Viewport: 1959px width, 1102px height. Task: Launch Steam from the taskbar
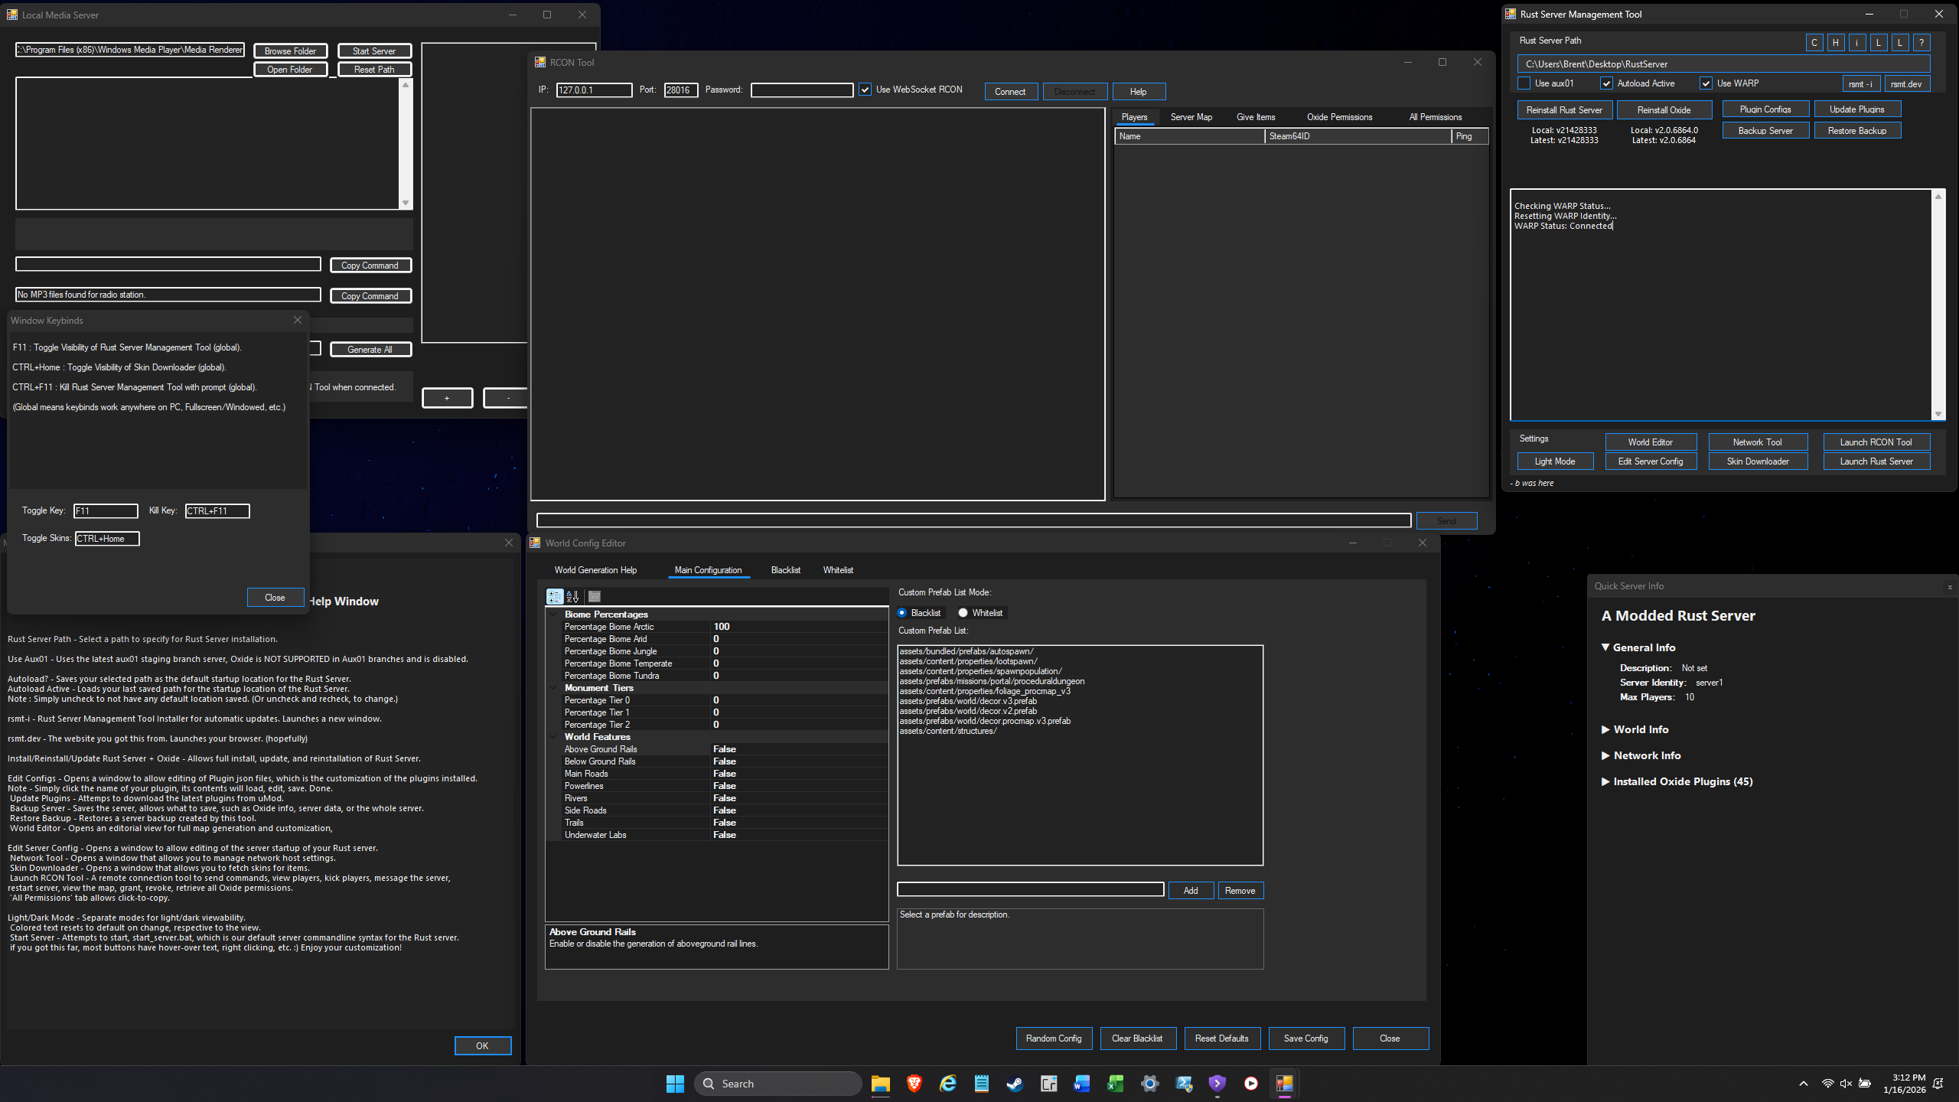click(1015, 1083)
